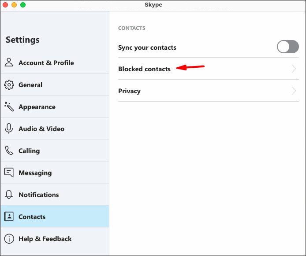Select the General settings label
This screenshot has width=306, height=256.
(30, 85)
